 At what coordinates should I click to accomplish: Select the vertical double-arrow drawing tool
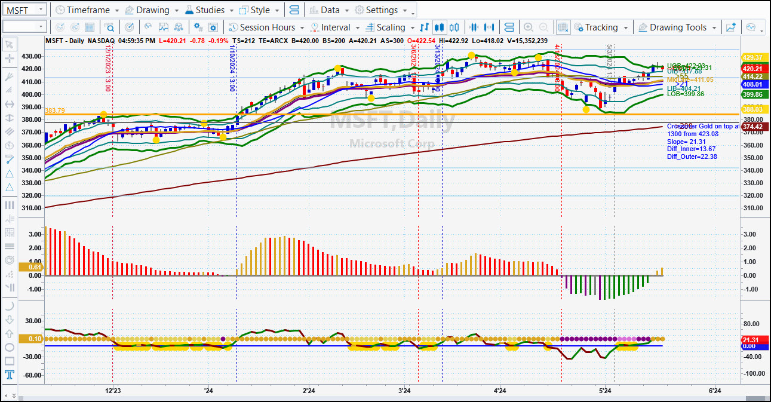coord(10,118)
